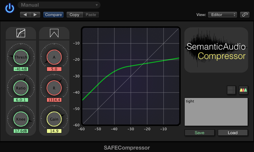Open the View Editor dropdown
This screenshot has height=152, width=254.
pyautogui.click(x=223, y=15)
